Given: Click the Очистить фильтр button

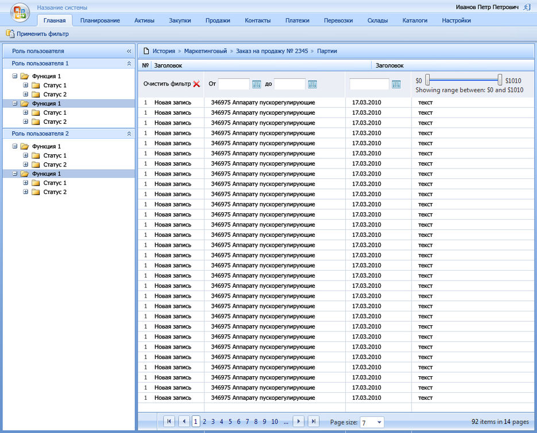Looking at the screenshot, I should click(x=167, y=84).
